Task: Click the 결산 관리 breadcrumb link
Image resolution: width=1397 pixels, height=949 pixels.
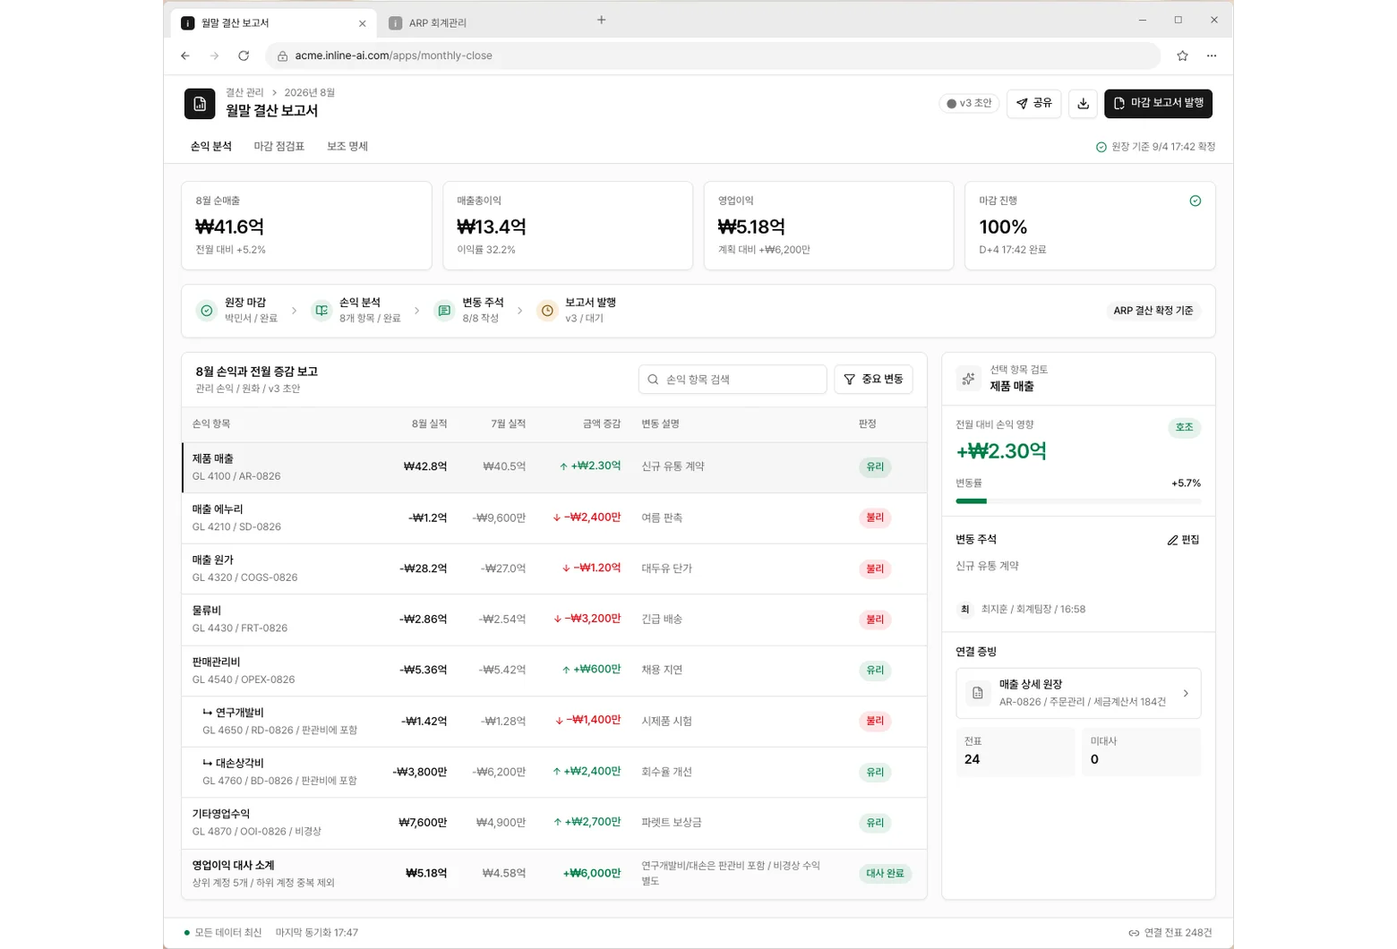Action: 244,92
